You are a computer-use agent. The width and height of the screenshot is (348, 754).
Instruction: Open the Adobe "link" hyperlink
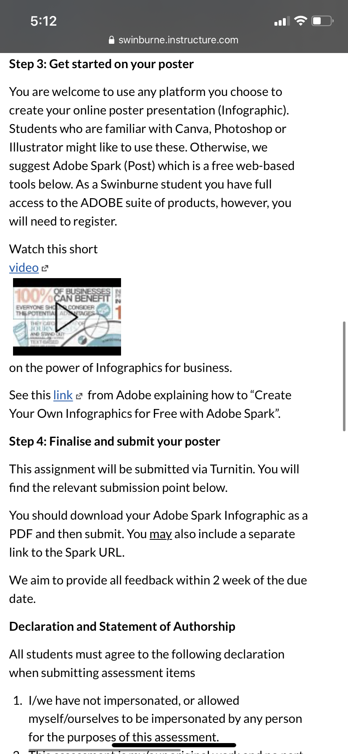pos(63,395)
